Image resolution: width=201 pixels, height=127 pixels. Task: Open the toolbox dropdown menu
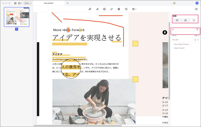[134, 9]
